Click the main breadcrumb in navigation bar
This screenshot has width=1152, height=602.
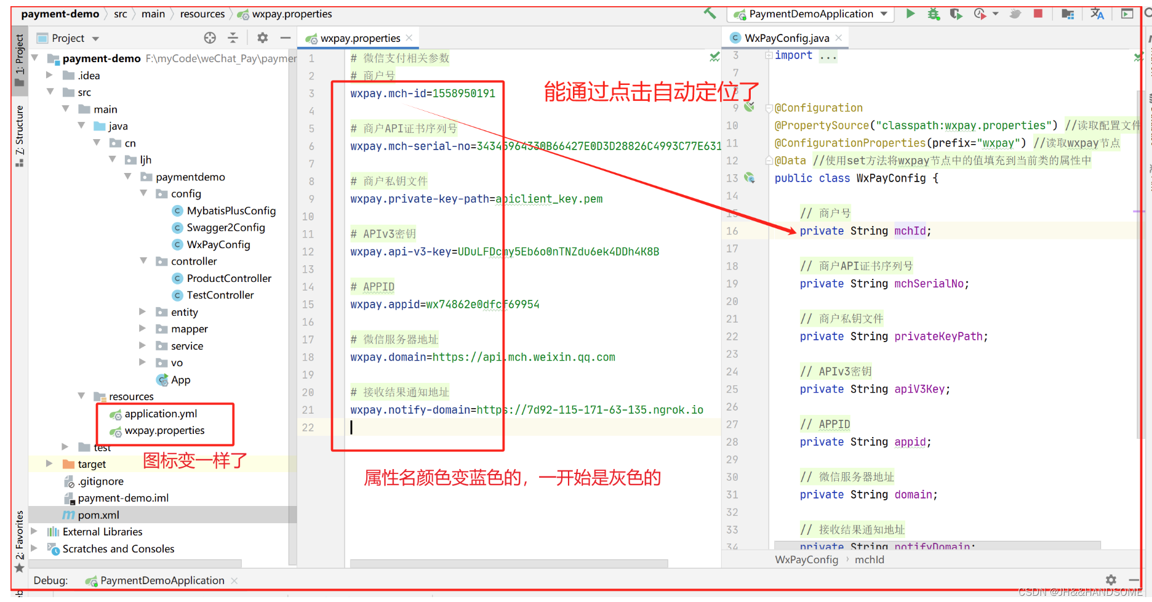[153, 14]
